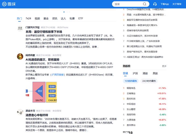Open hot topic 美股罕见慢跌快涨后创历史新高

point(142,20)
